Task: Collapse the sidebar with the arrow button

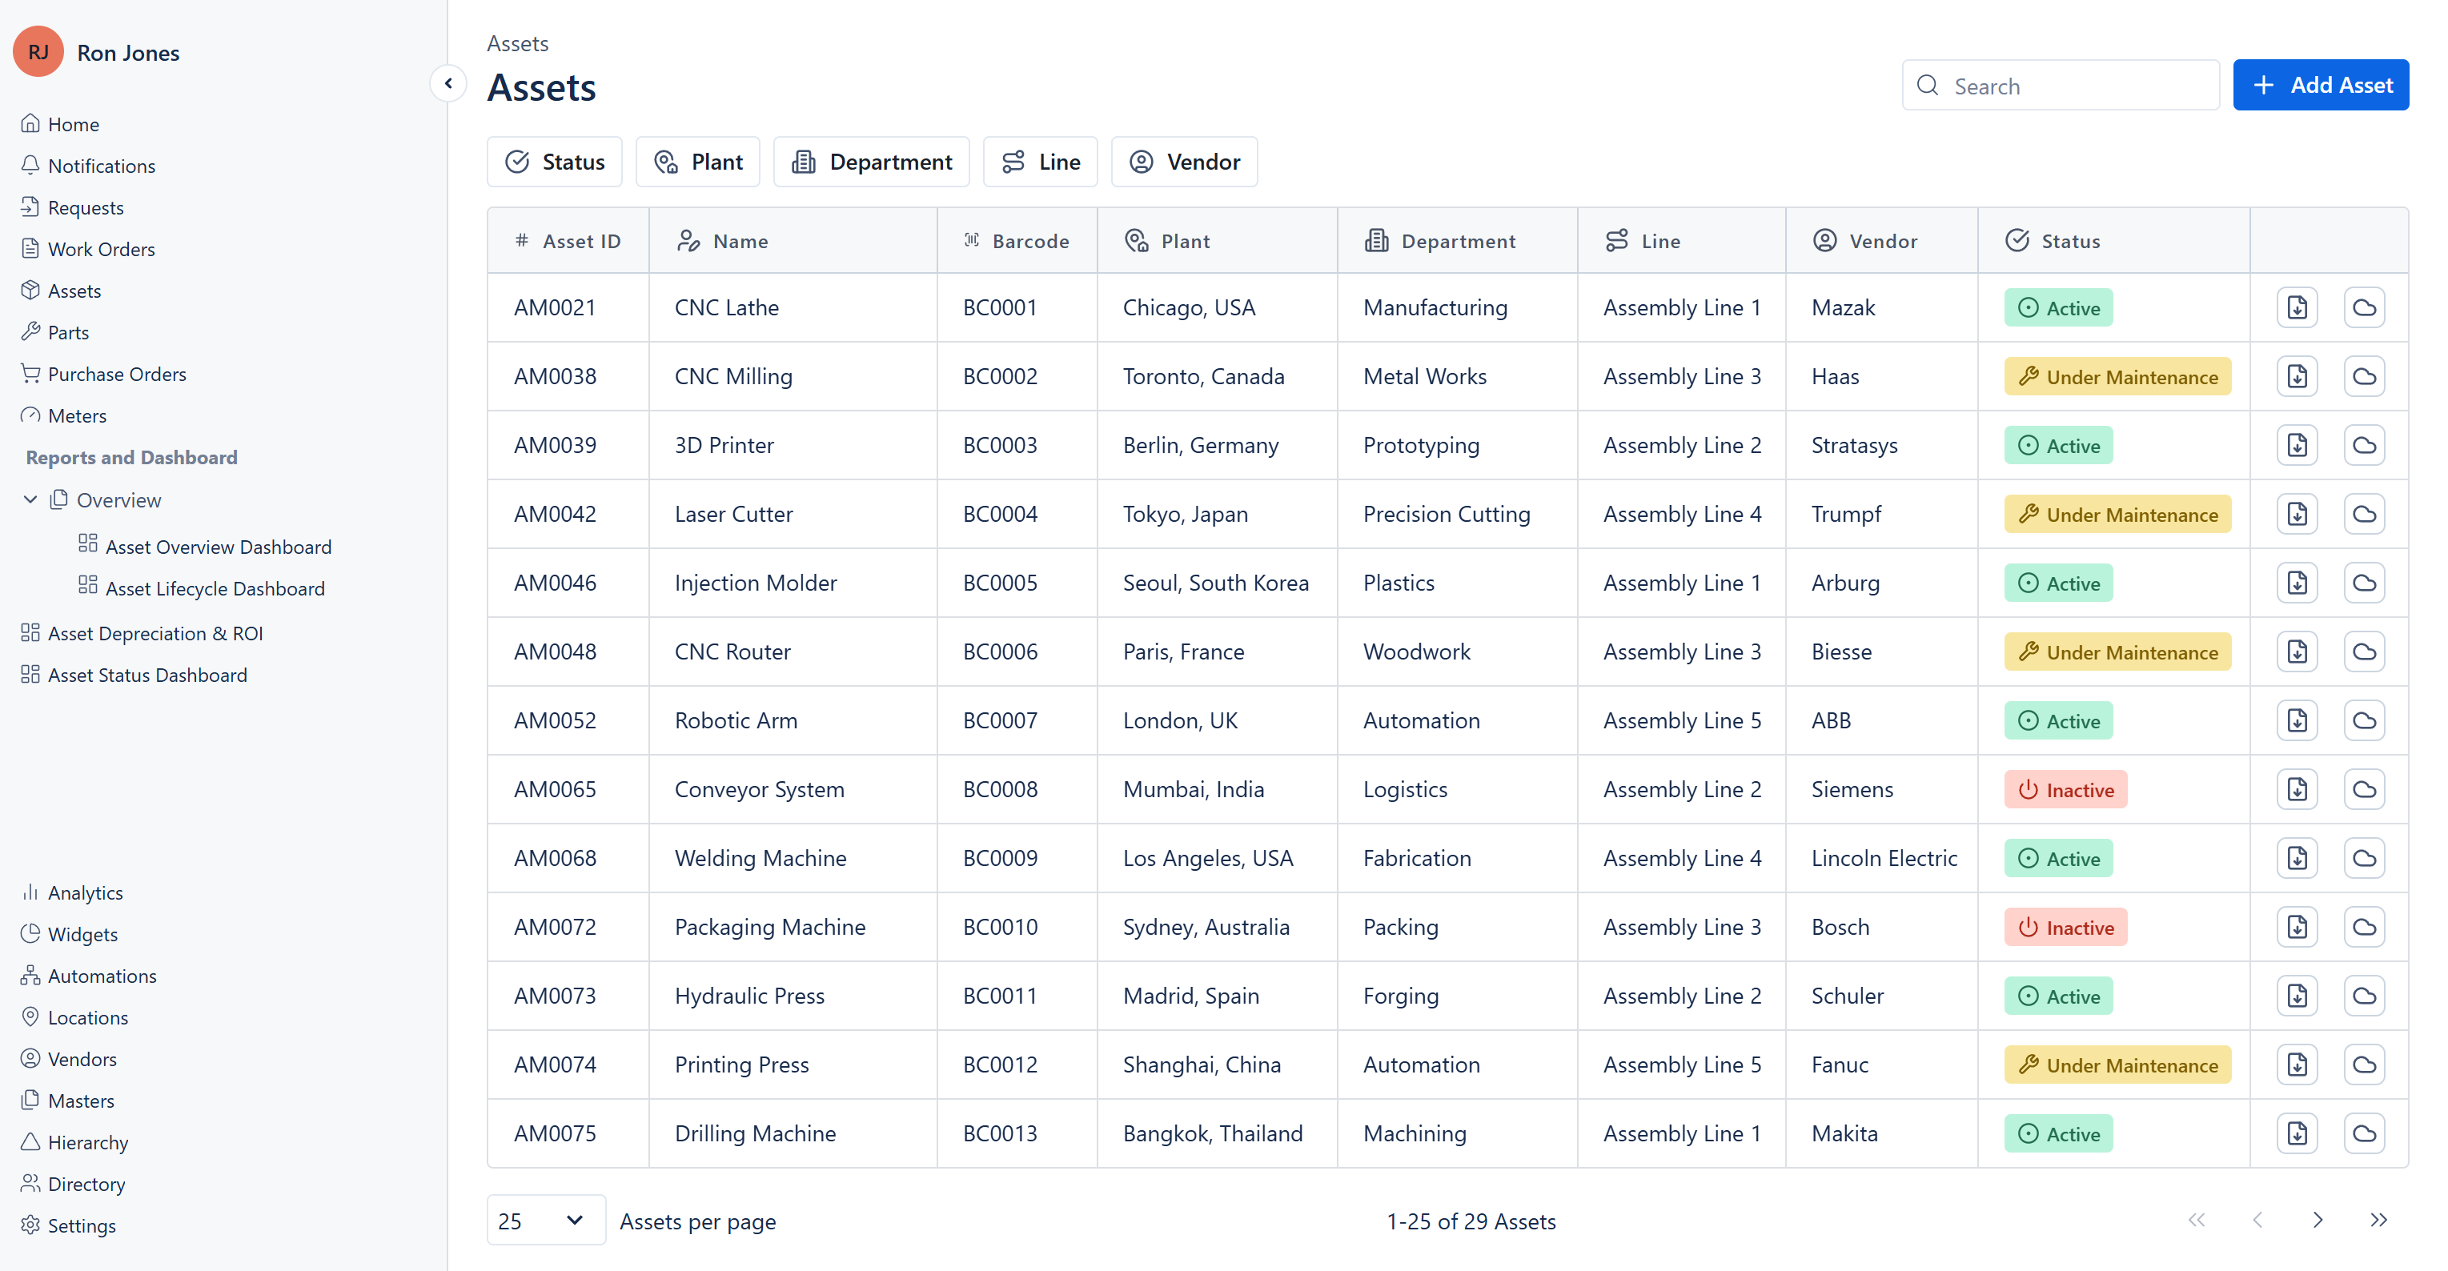Action: [x=448, y=83]
